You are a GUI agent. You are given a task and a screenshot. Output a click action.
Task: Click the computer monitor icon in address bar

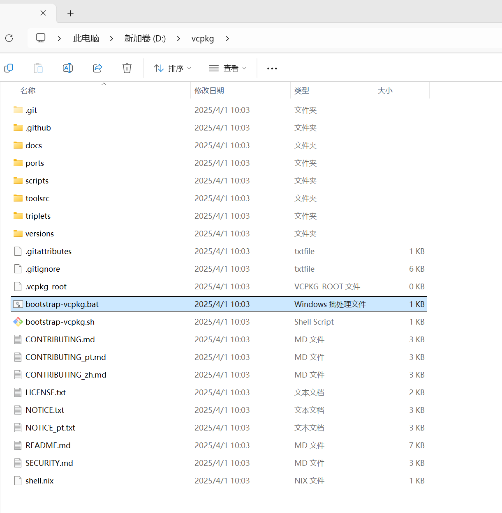point(41,38)
